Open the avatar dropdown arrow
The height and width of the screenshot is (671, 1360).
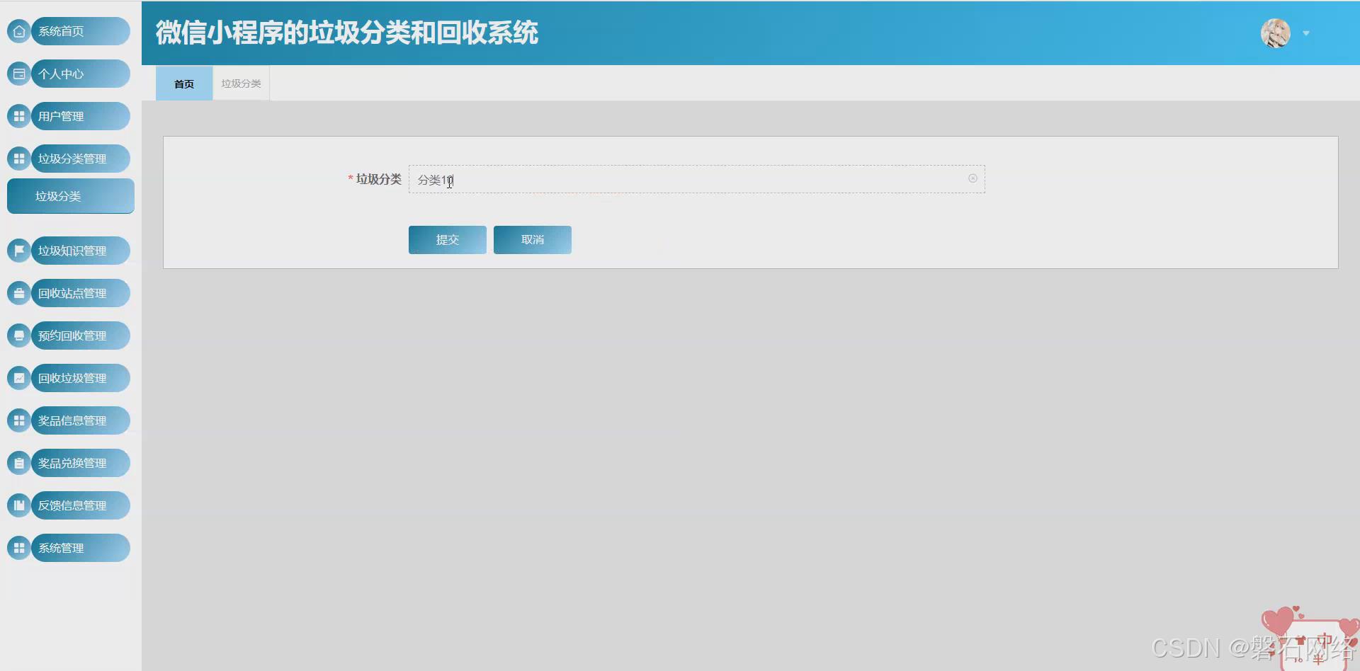1305,33
